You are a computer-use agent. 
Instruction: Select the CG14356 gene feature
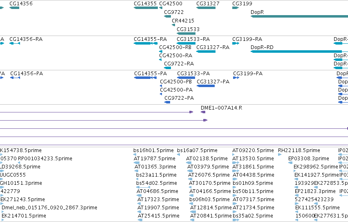click(x=14, y=8)
